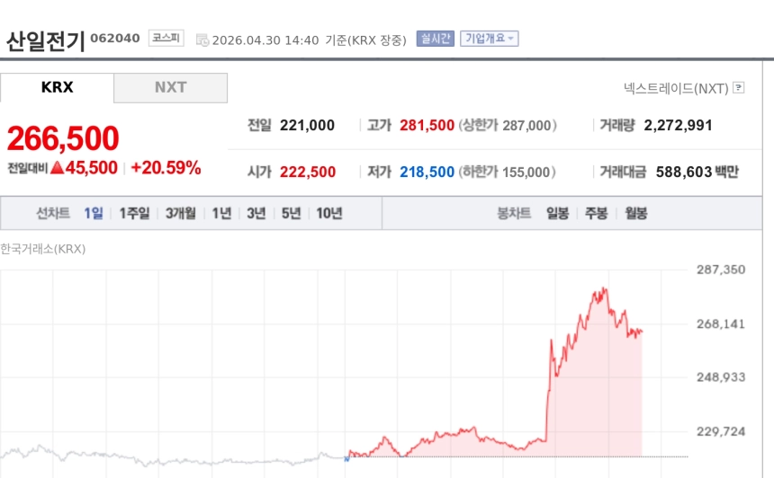
Task: Switch to the KRX tab
Action: [57, 87]
